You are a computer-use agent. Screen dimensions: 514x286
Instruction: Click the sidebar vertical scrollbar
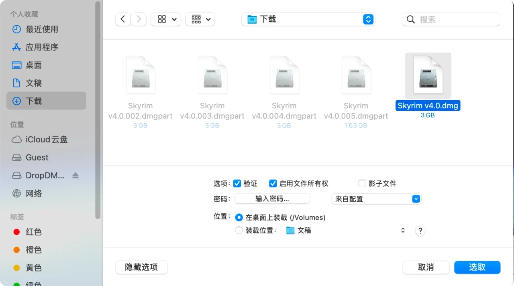click(x=98, y=110)
